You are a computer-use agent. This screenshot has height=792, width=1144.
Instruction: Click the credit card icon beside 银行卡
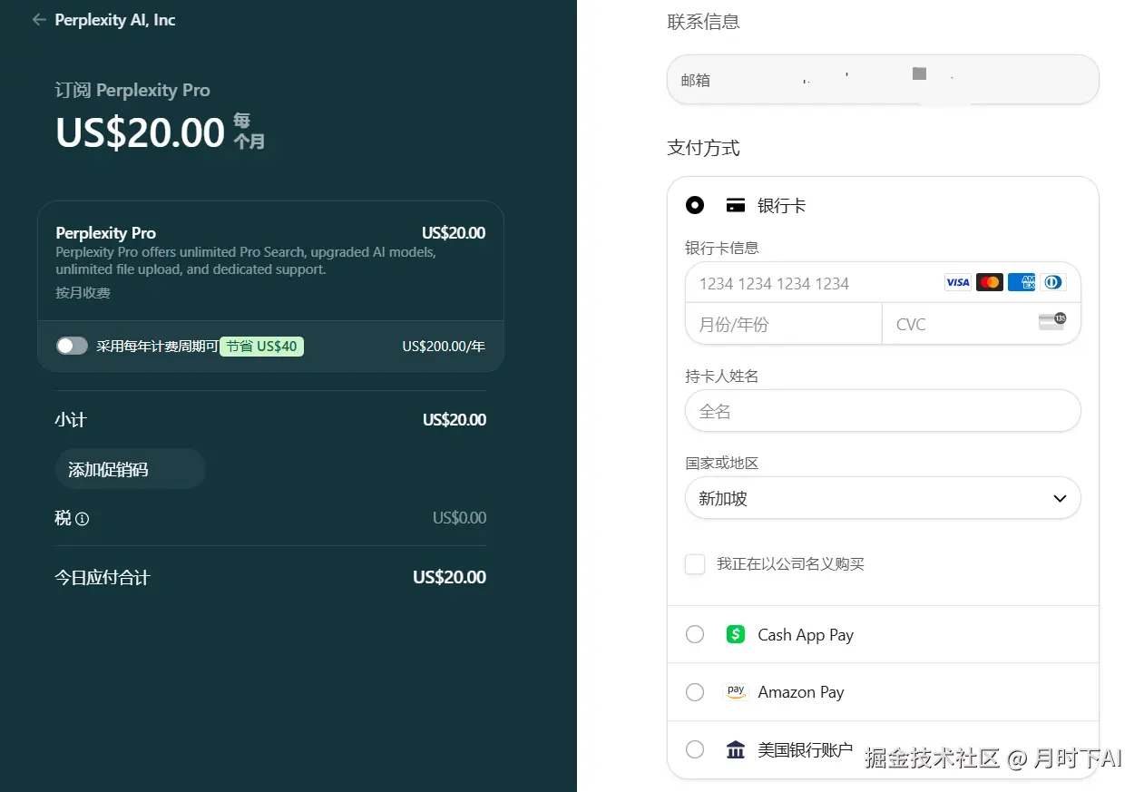(x=736, y=205)
